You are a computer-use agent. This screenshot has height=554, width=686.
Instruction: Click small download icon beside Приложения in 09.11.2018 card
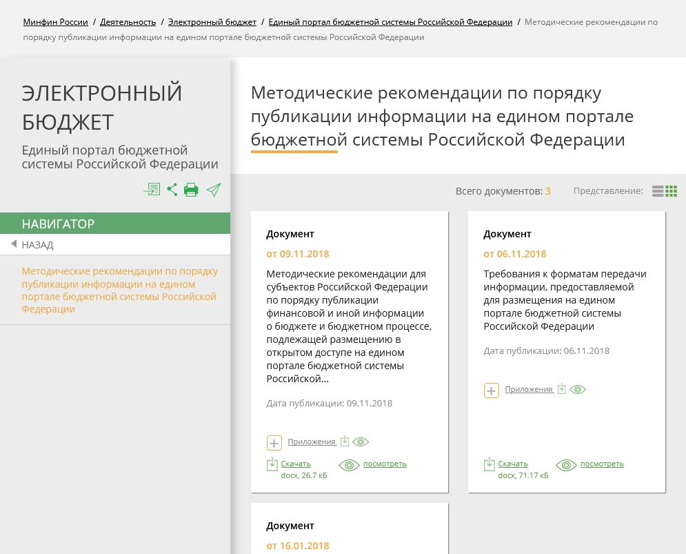point(345,441)
